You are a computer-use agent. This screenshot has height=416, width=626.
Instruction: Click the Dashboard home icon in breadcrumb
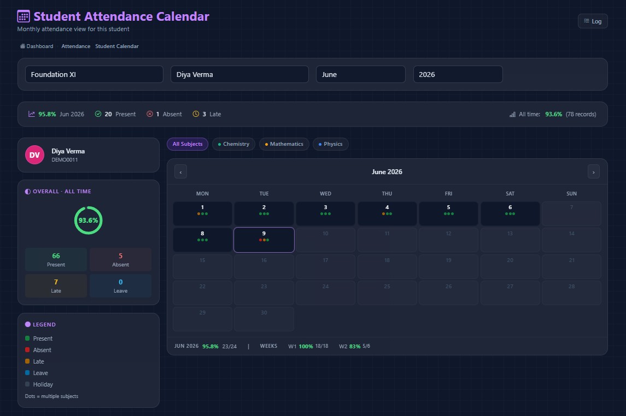[22, 46]
